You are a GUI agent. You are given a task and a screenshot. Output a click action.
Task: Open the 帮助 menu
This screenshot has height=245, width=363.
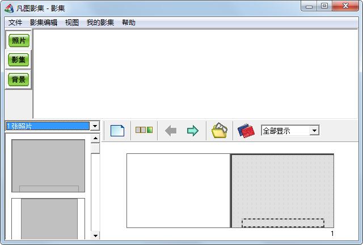129,23
